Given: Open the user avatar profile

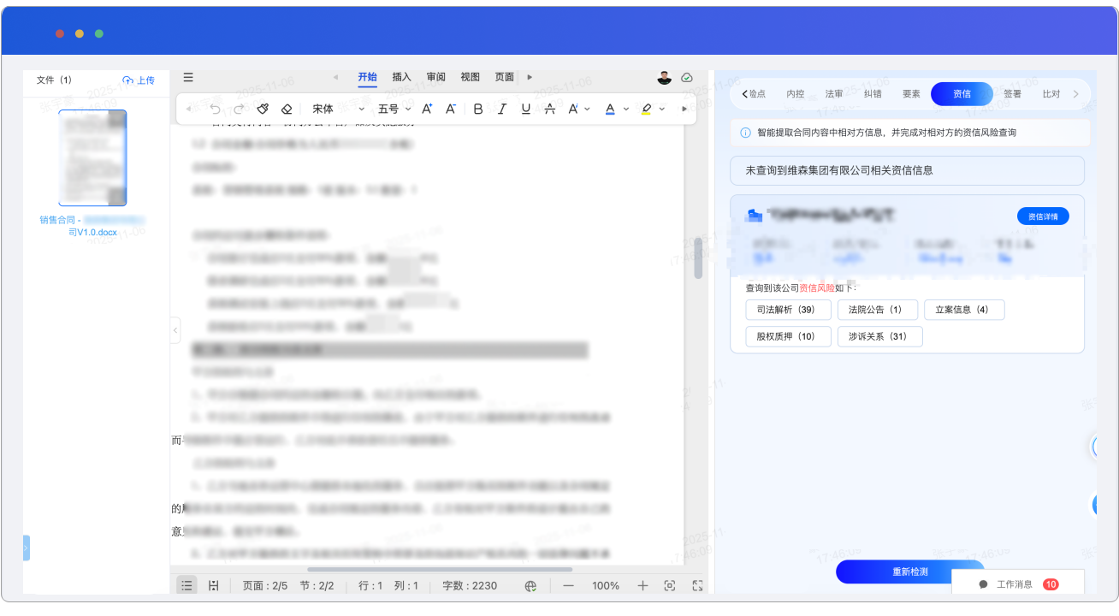Looking at the screenshot, I should click(665, 77).
